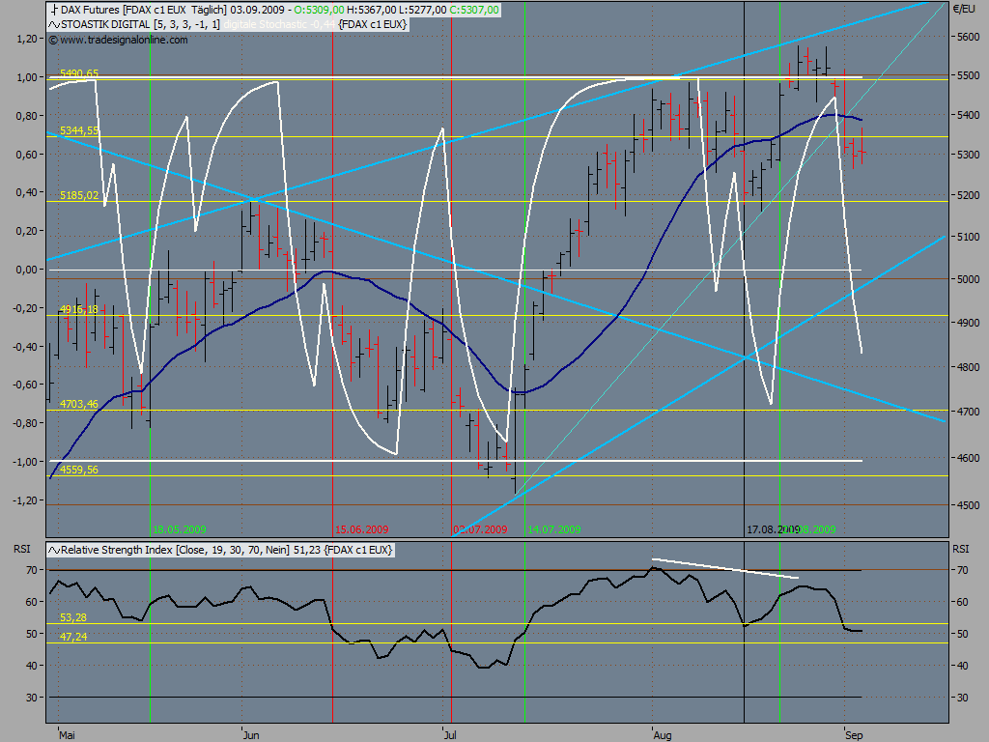
Task: Click the 70 level on right RSI axis
Action: [x=963, y=570]
